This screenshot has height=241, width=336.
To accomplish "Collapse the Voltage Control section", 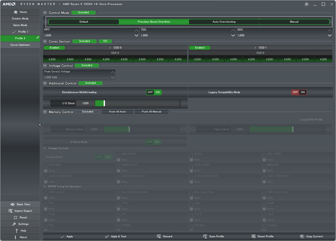I will click(x=45, y=66).
